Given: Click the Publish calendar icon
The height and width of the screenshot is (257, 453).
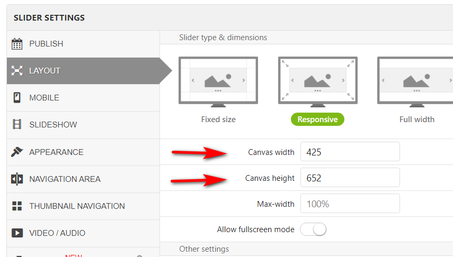Looking at the screenshot, I should pos(17,44).
